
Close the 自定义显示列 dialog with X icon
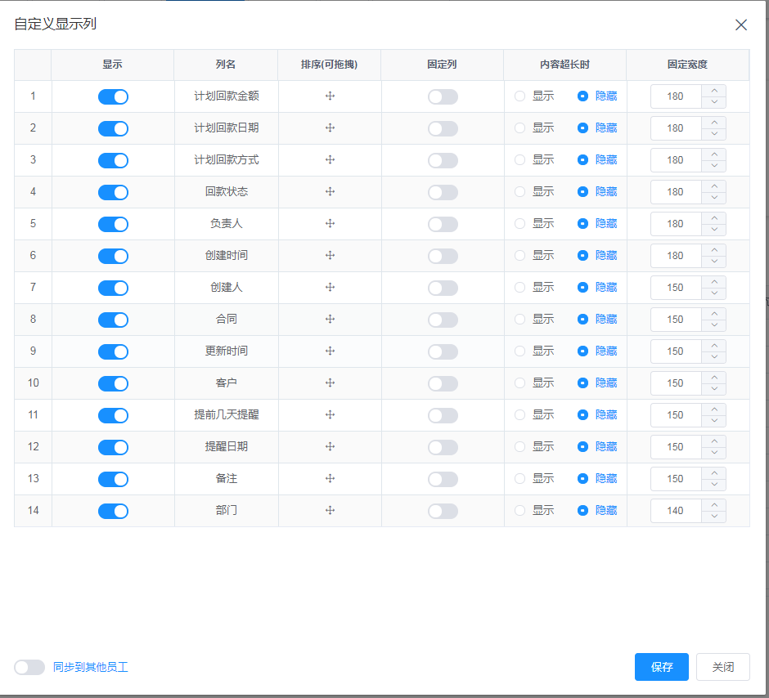pyautogui.click(x=741, y=25)
